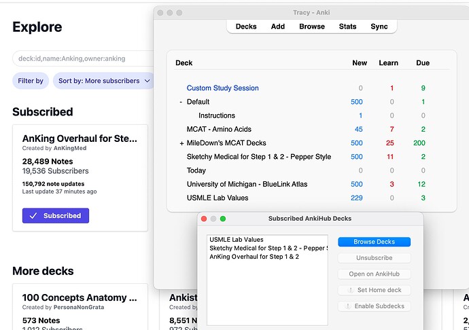Select University of Michigan - BlueLink Atlas deck
Viewport: 469px width, 330px height.
pos(247,185)
